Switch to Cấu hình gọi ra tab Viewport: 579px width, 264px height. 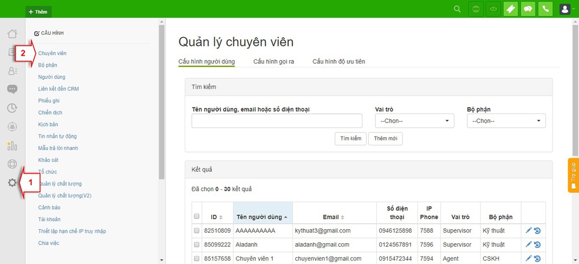(273, 61)
